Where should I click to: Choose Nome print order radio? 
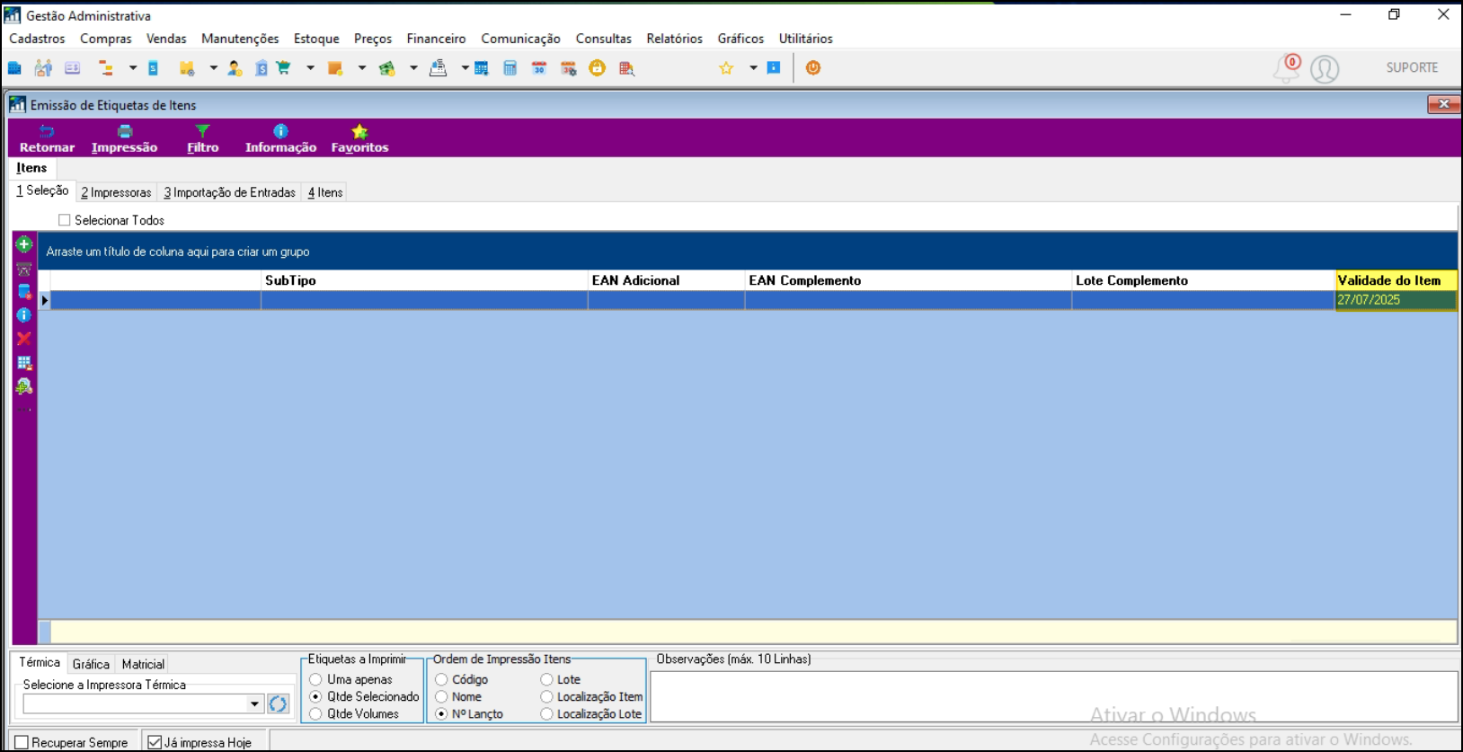pos(441,697)
